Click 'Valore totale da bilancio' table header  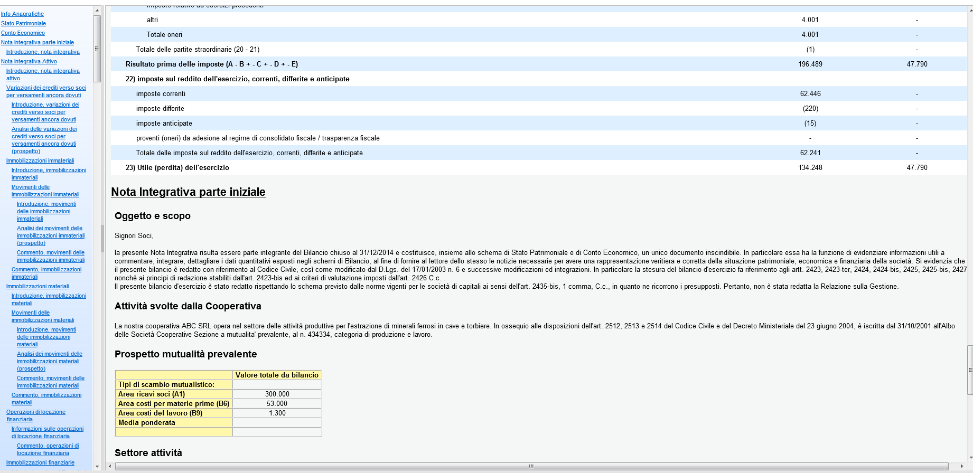coord(277,375)
